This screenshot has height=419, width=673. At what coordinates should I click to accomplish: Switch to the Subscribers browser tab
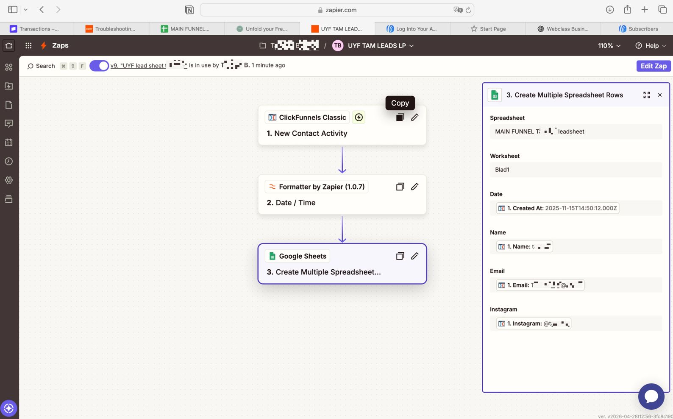click(638, 29)
